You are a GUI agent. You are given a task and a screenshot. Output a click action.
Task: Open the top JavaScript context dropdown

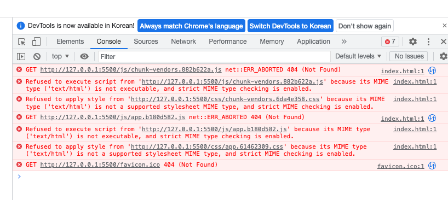(60, 56)
